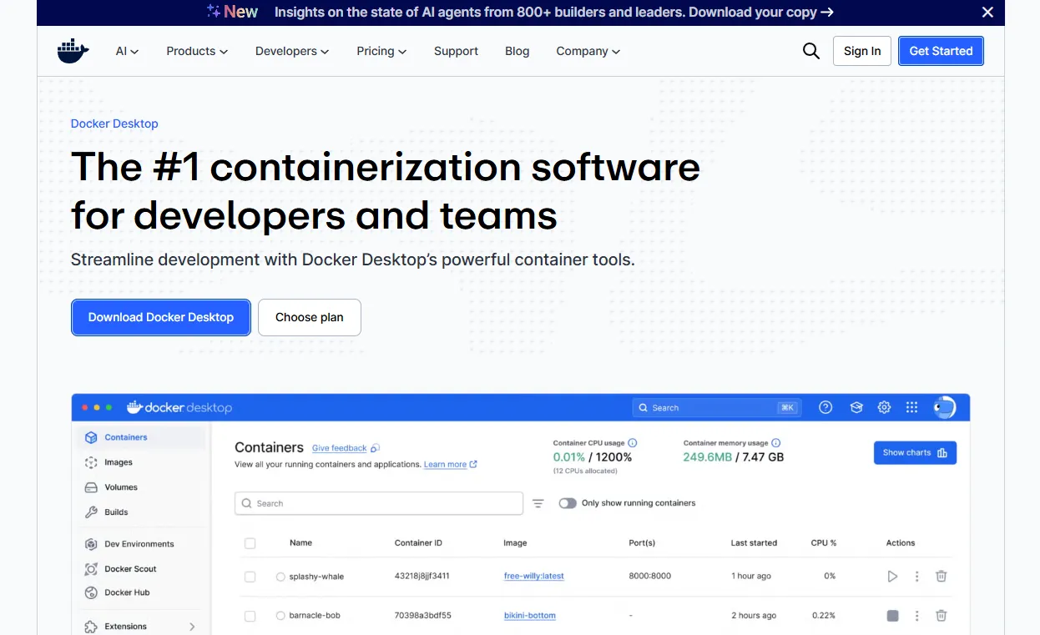This screenshot has height=635, width=1040.
Task: Stop the barnacle-bob container
Action: click(892, 616)
